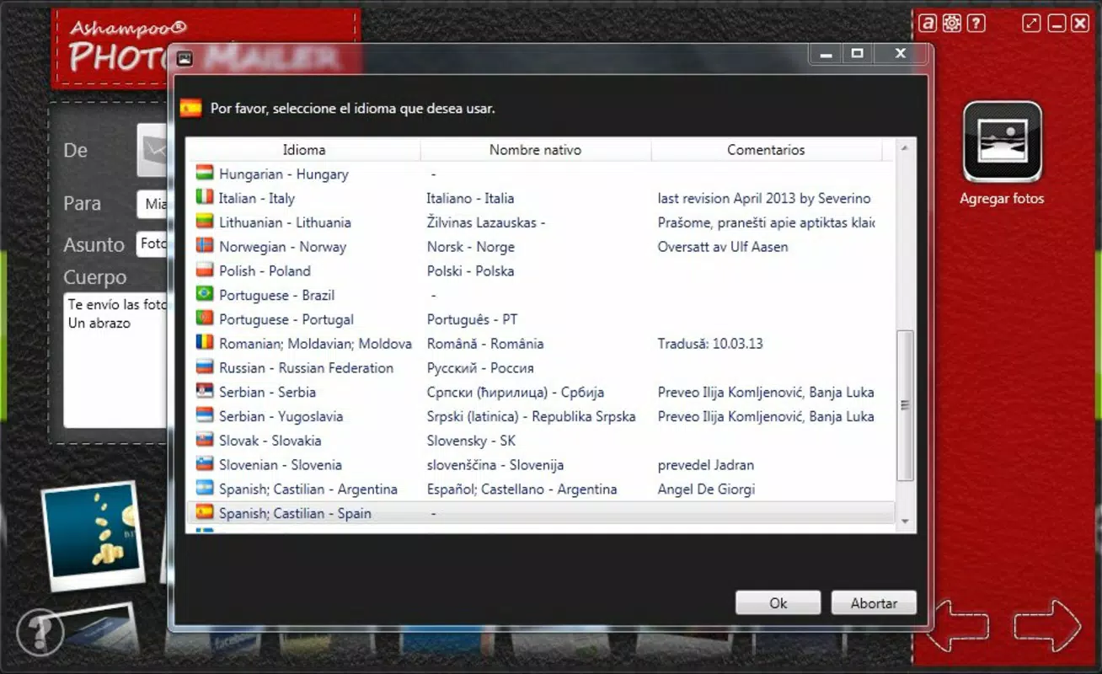Sort by Comentarios column header

click(766, 150)
